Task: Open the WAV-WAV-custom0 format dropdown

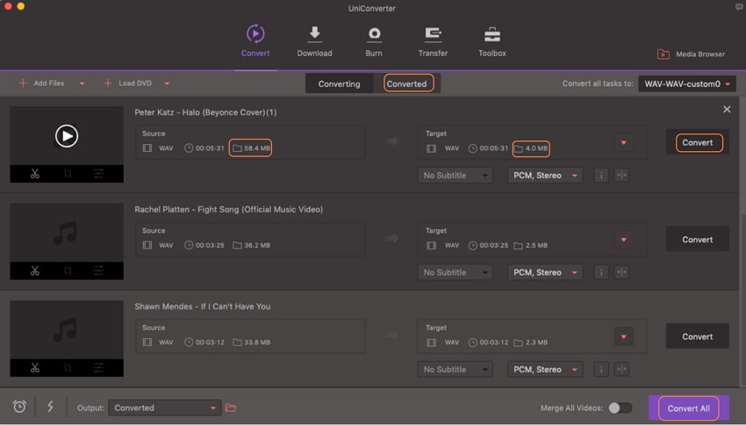Action: pos(687,83)
